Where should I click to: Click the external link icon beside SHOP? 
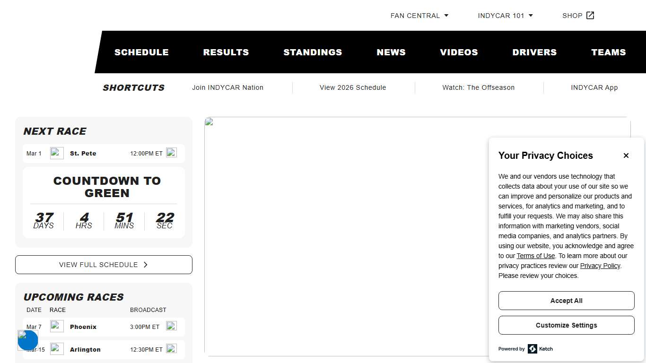pos(590,15)
